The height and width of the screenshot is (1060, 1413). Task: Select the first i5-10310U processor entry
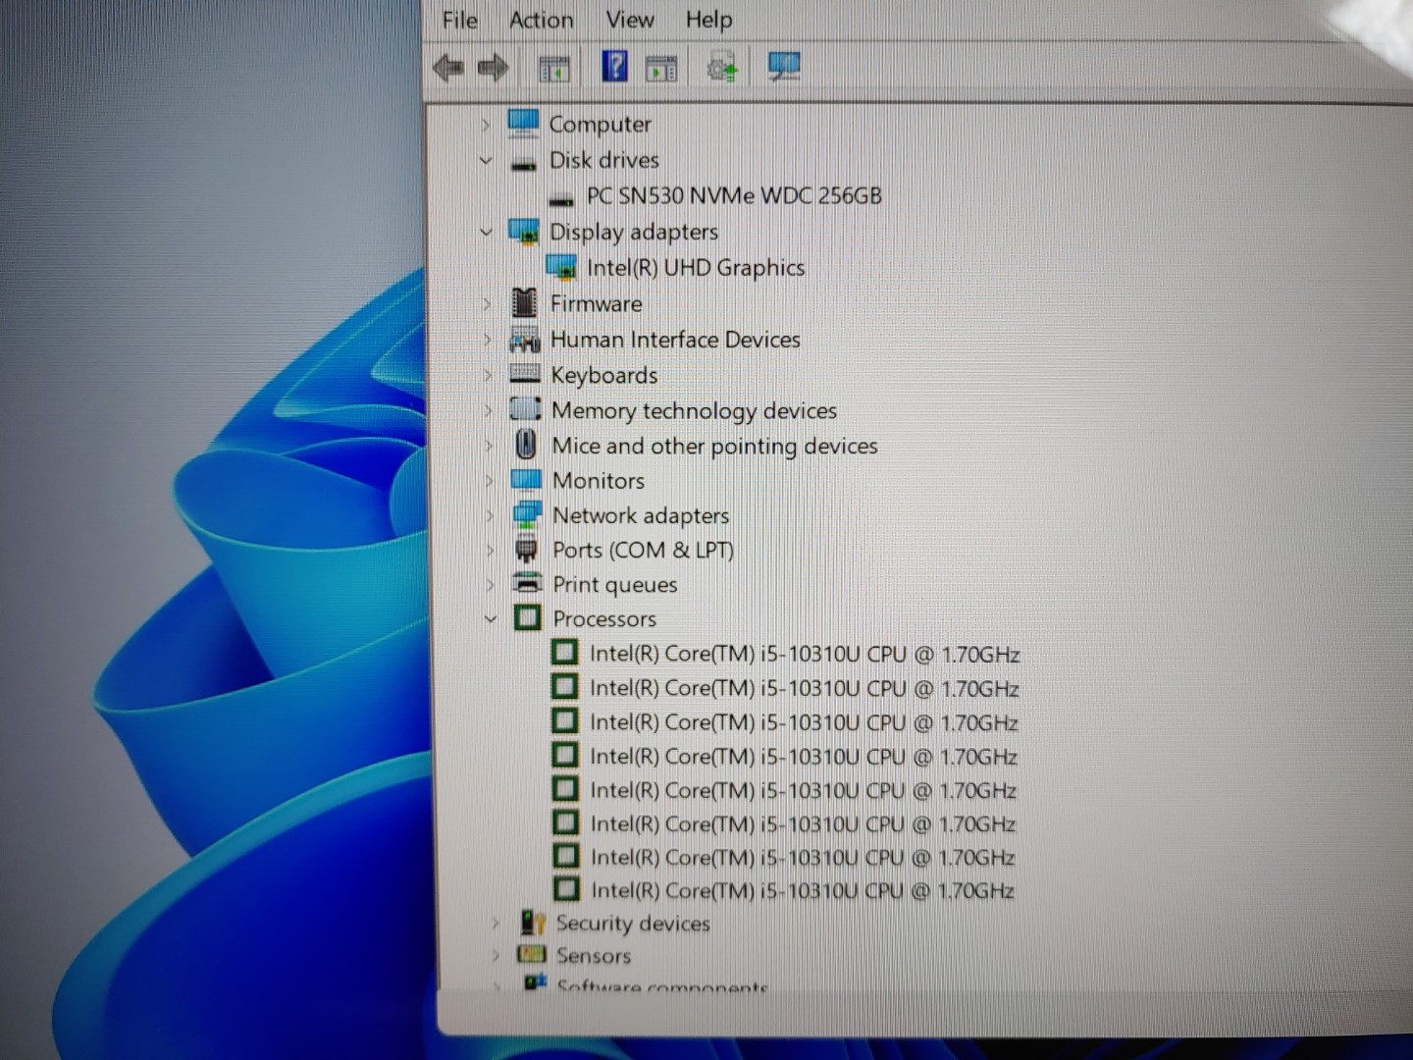tap(805, 654)
